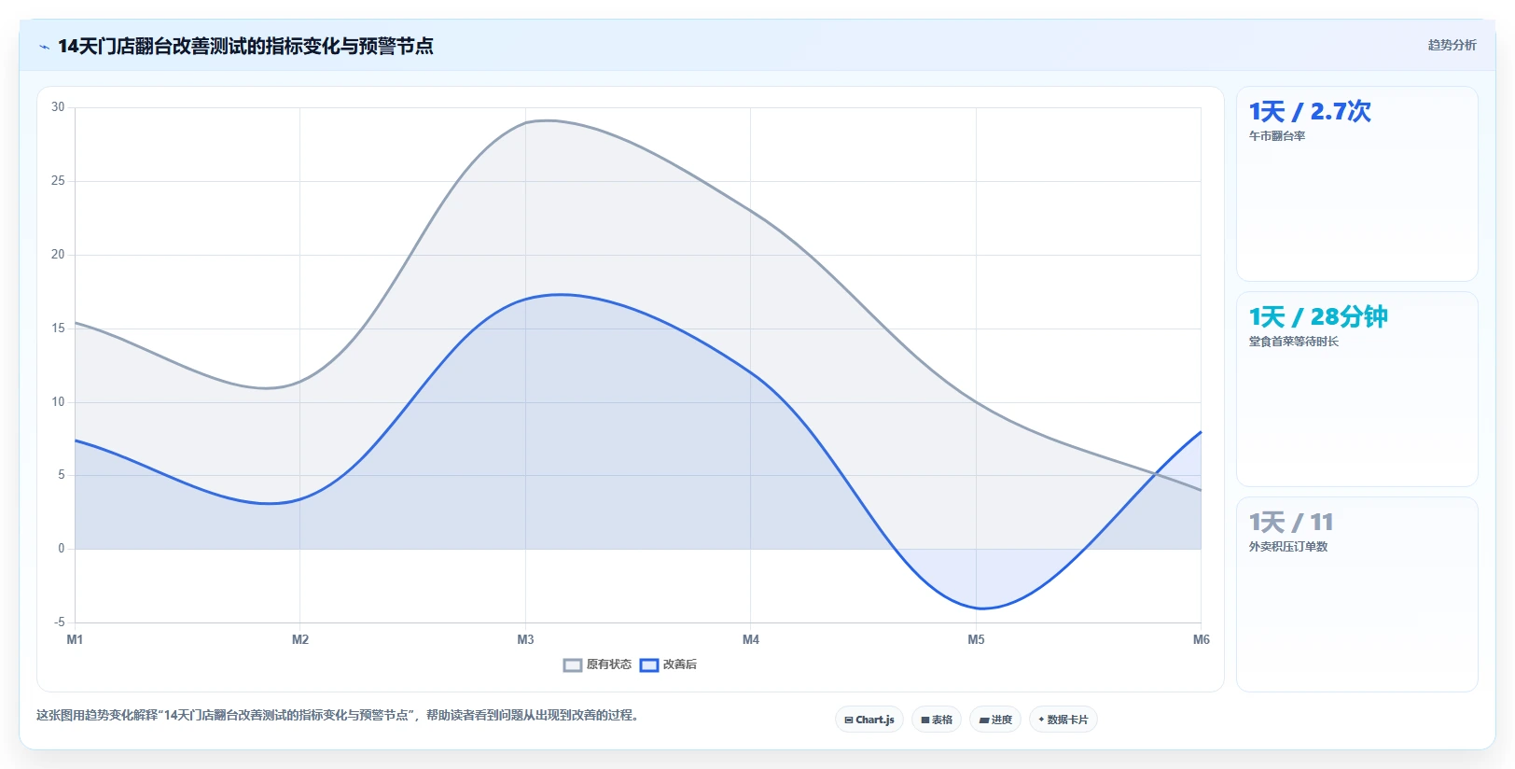Click the 改善后 blue legend swatch
This screenshot has height=769, width=1515.
point(649,665)
